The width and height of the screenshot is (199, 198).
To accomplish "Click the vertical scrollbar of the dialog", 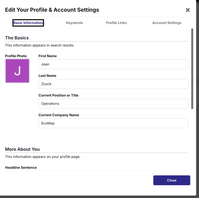I will (x=192, y=69).
